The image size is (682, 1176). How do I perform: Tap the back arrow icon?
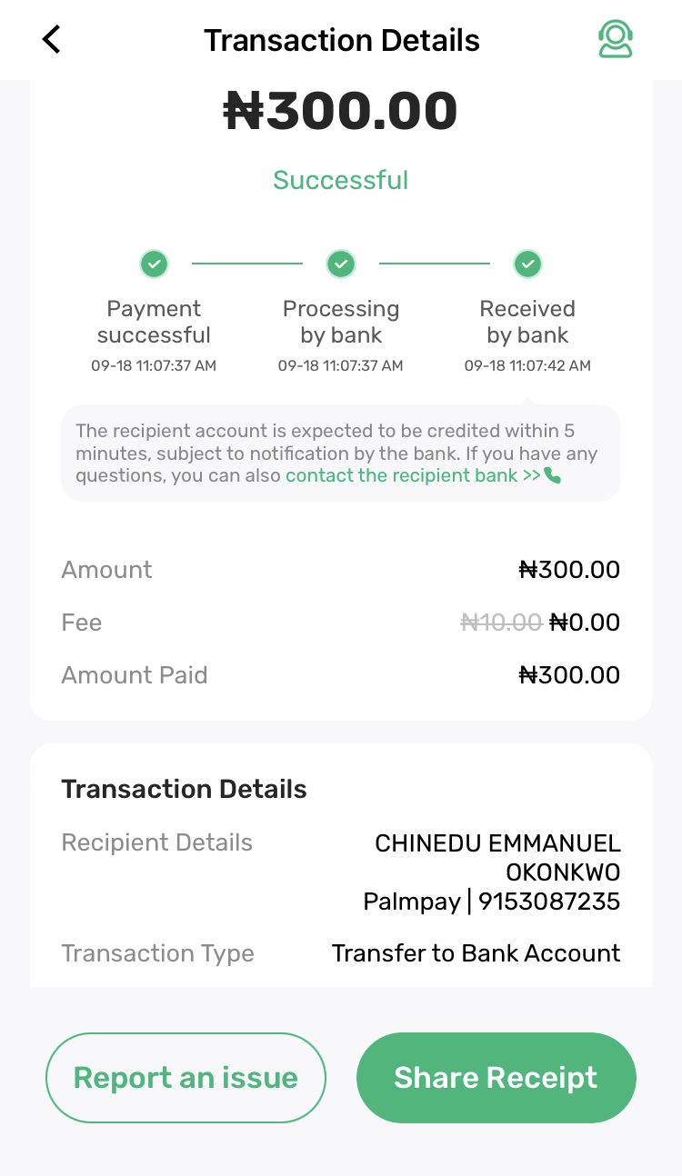(x=52, y=40)
